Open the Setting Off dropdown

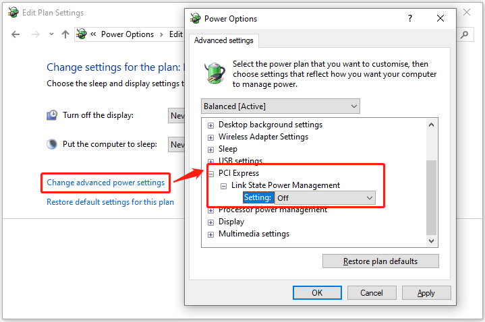(x=324, y=198)
